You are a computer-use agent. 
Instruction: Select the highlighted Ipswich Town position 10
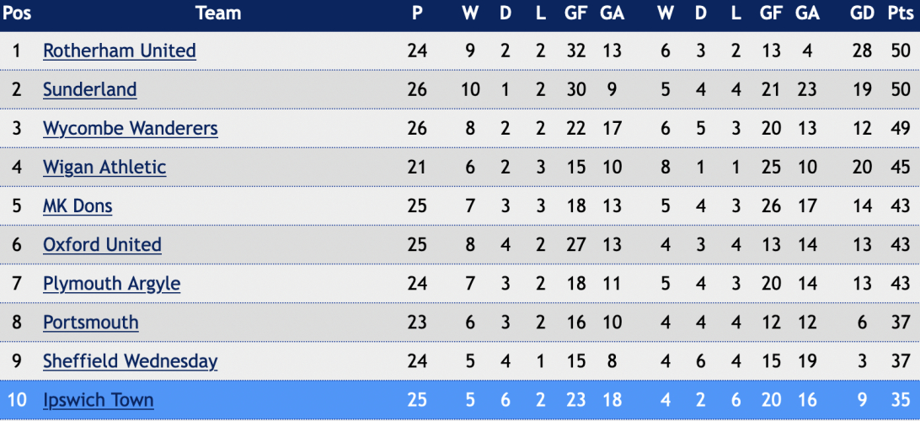(x=17, y=400)
